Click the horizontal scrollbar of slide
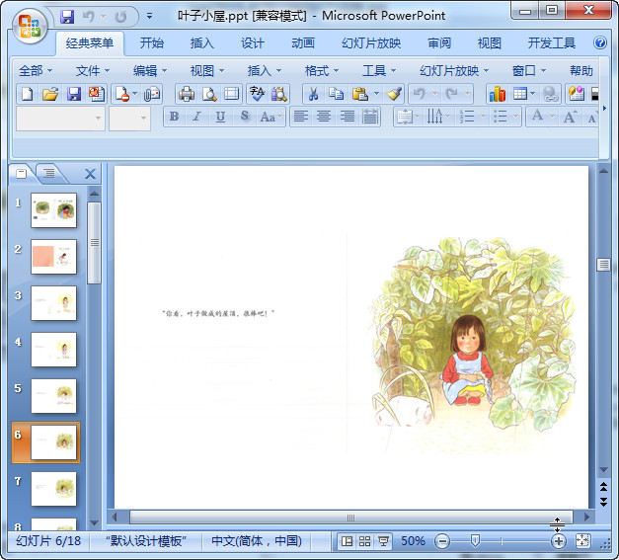This screenshot has width=619, height=560. point(350,518)
